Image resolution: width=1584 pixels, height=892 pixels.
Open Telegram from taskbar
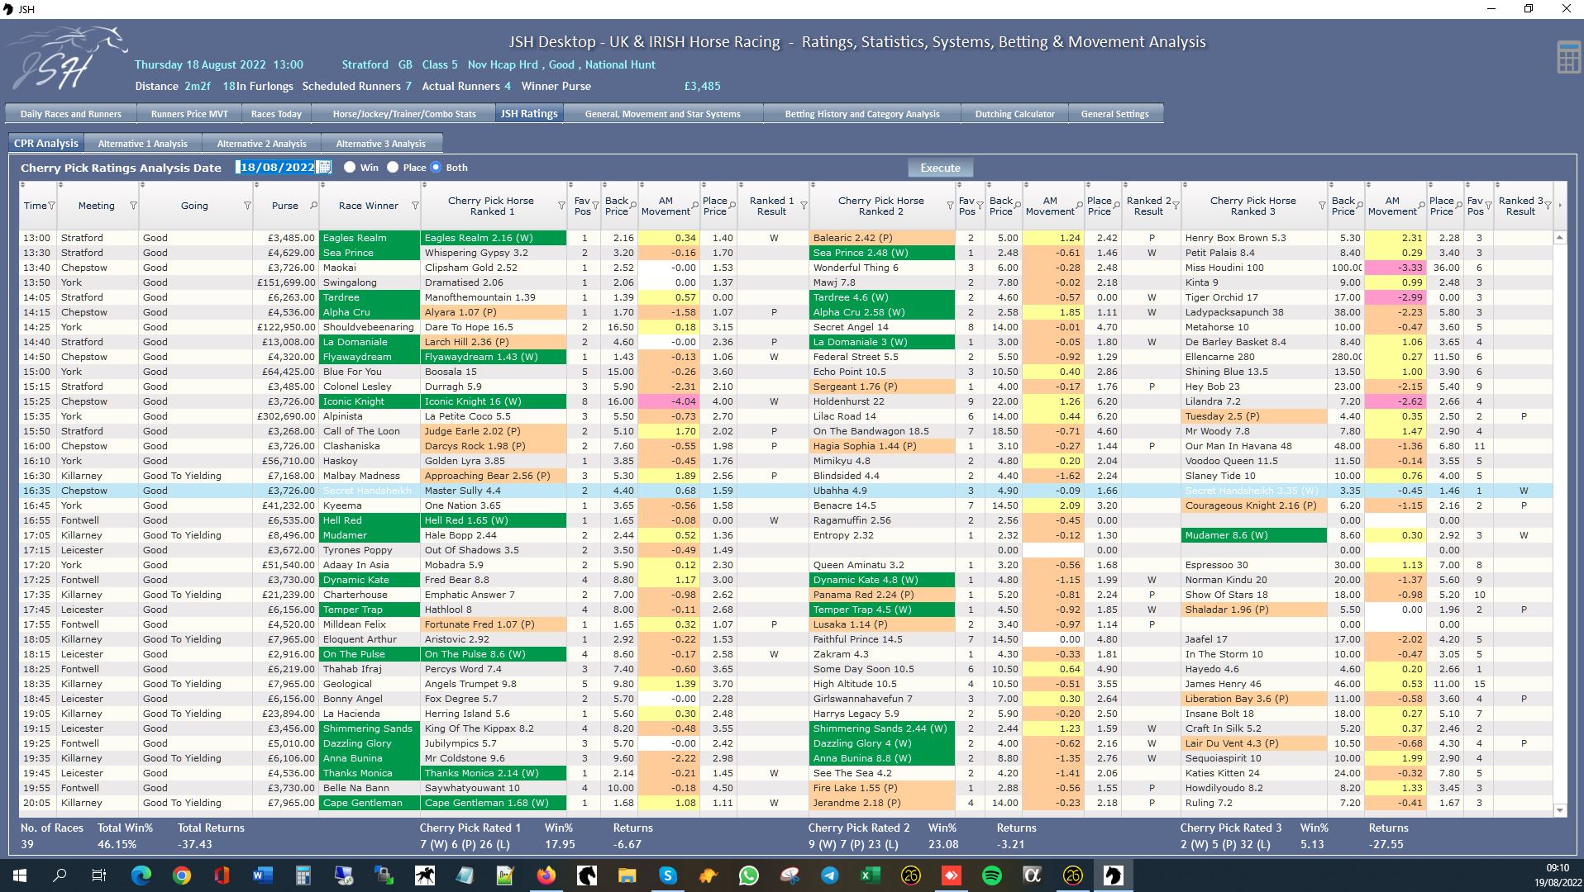829,875
